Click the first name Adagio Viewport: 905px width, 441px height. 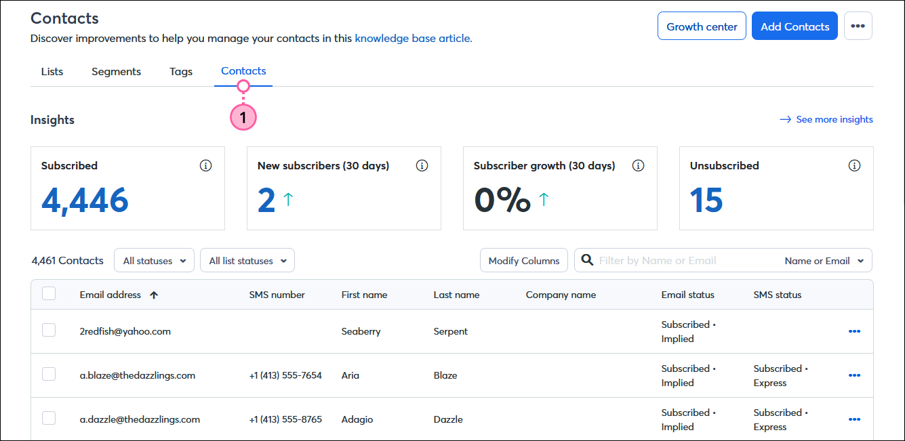point(357,419)
